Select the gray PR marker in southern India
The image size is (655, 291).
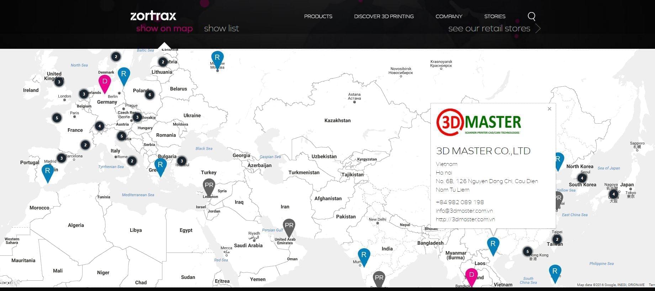pyautogui.click(x=379, y=279)
